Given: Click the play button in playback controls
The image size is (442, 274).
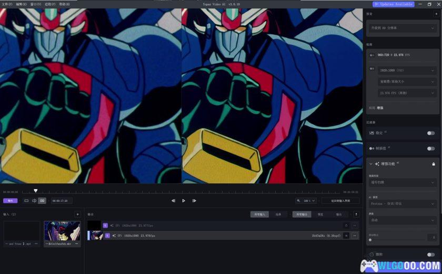Looking at the screenshot, I should pyautogui.click(x=184, y=201).
